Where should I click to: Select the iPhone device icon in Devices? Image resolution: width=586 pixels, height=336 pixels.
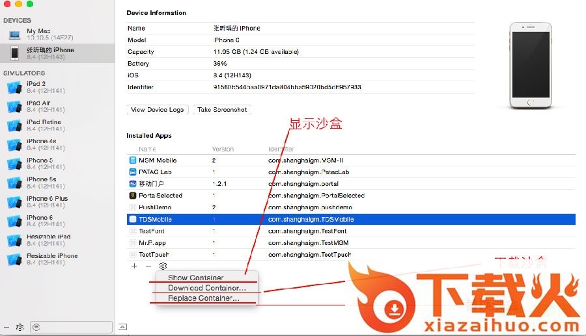[14, 53]
